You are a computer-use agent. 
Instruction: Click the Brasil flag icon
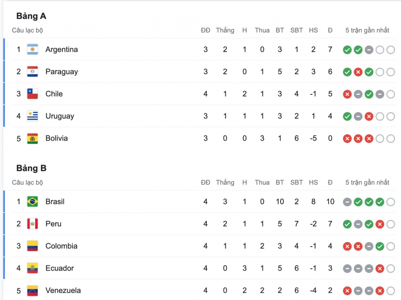pyautogui.click(x=32, y=202)
